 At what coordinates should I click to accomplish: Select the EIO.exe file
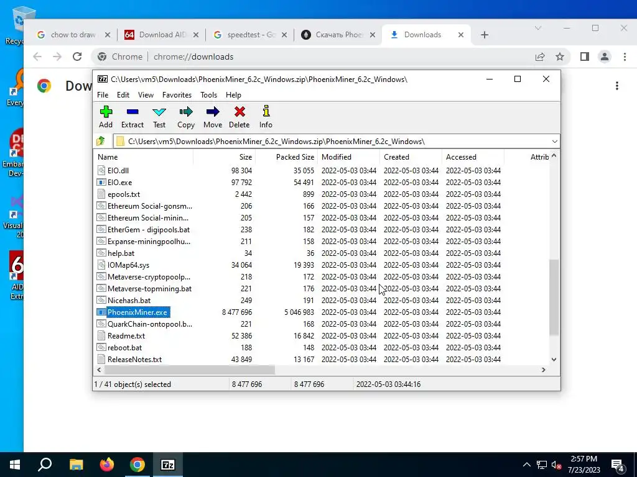coord(119,183)
